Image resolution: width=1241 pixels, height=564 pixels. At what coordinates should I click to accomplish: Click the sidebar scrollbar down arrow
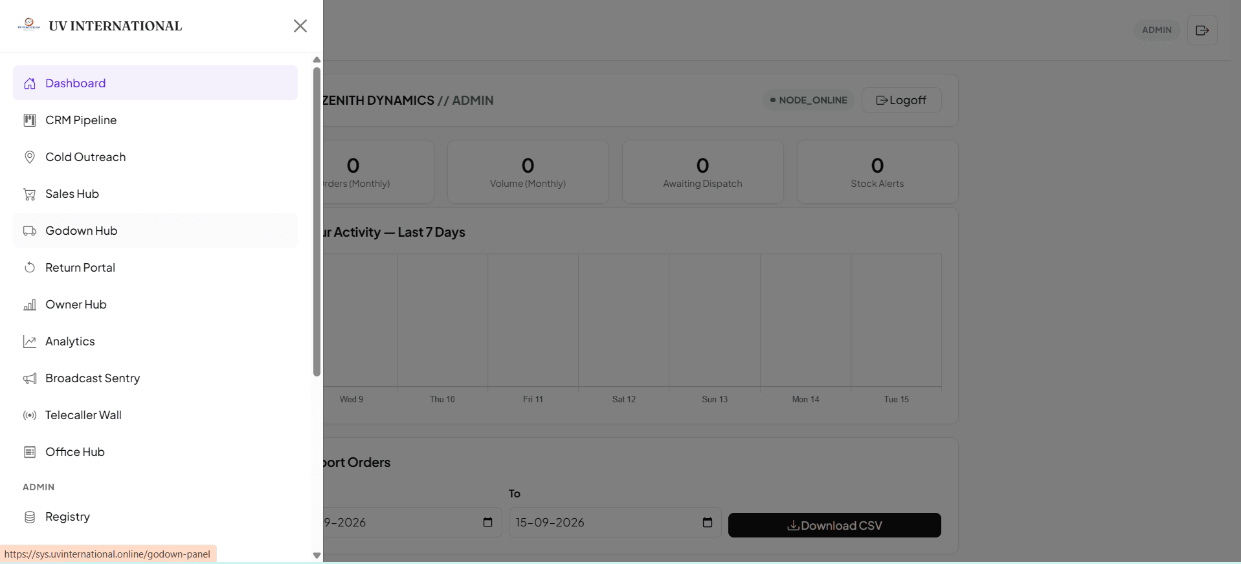point(317,556)
